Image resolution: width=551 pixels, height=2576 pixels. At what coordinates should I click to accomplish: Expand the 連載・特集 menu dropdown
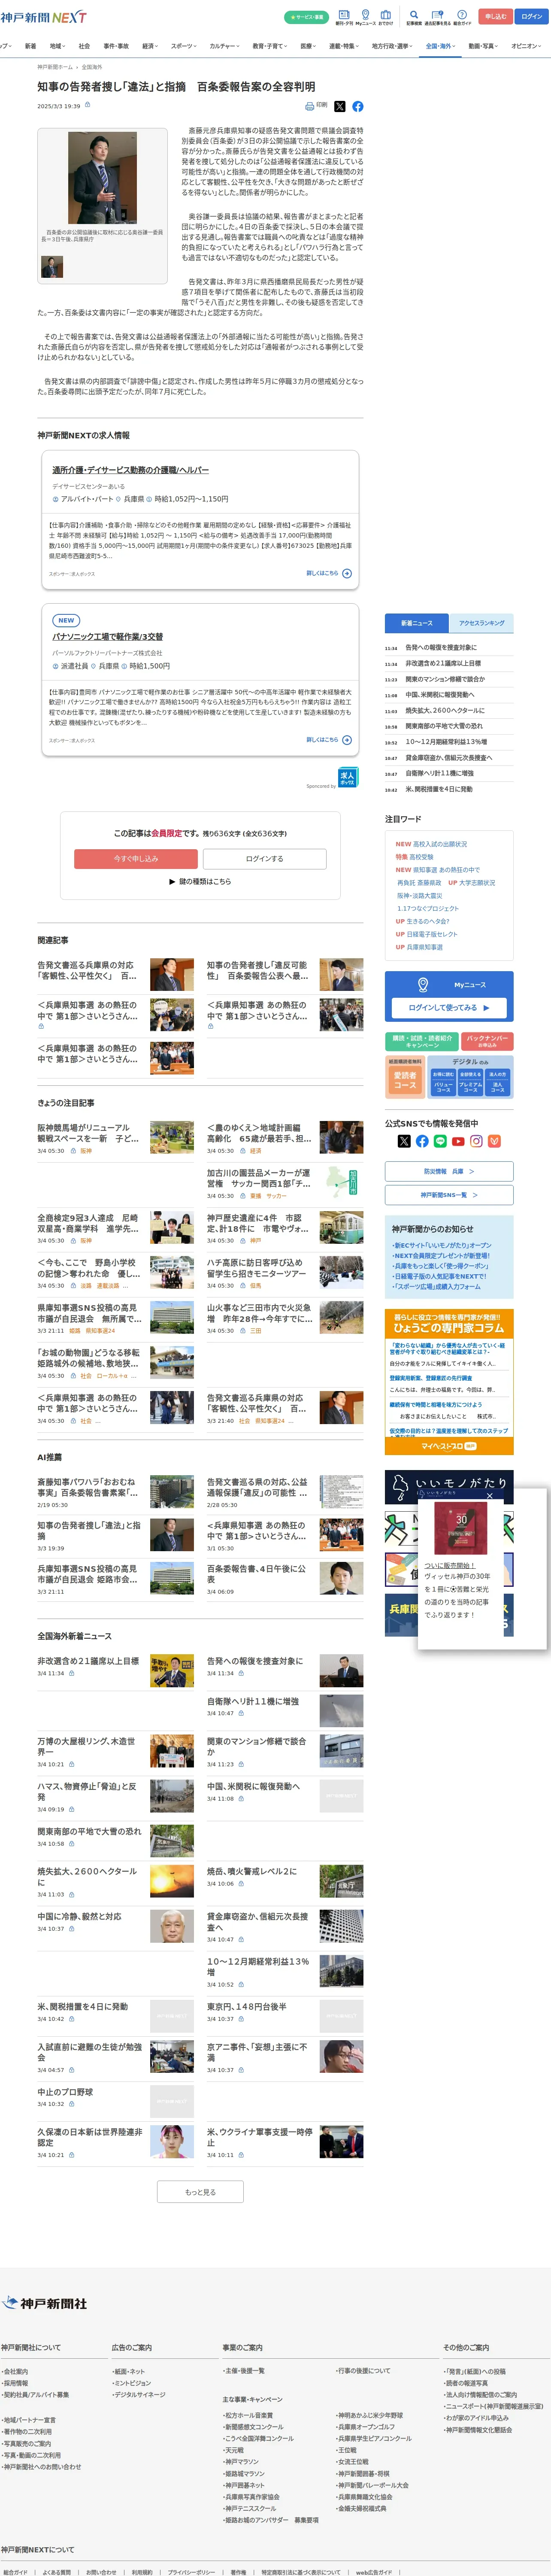[x=344, y=46]
